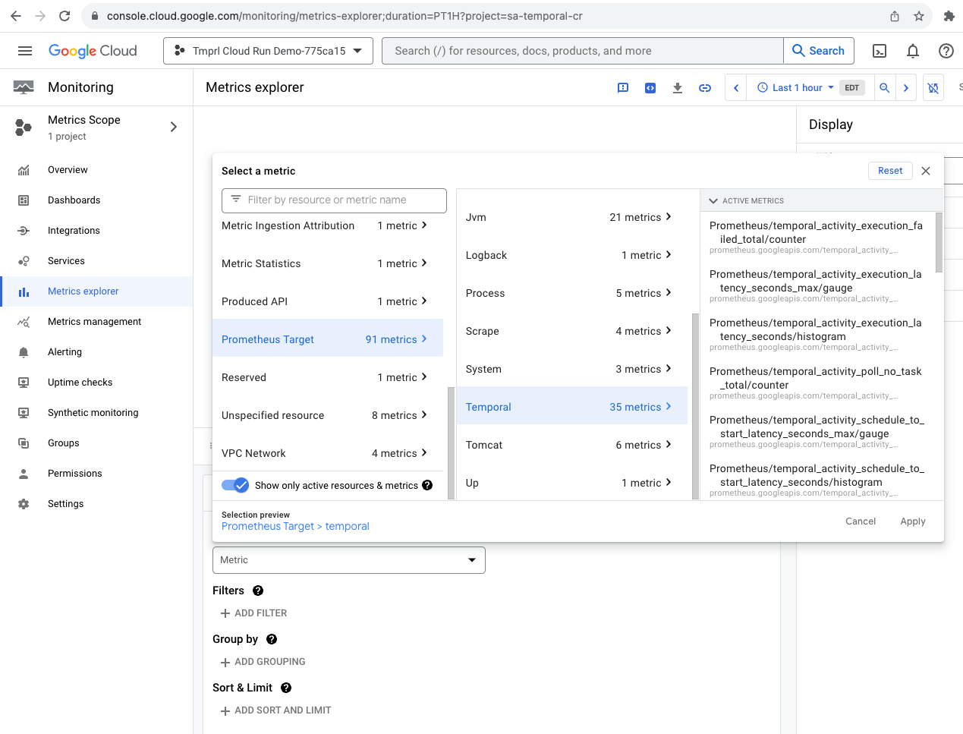This screenshot has width=963, height=734.
Task: Expand the Metric Statistics resource
Action: (x=328, y=263)
